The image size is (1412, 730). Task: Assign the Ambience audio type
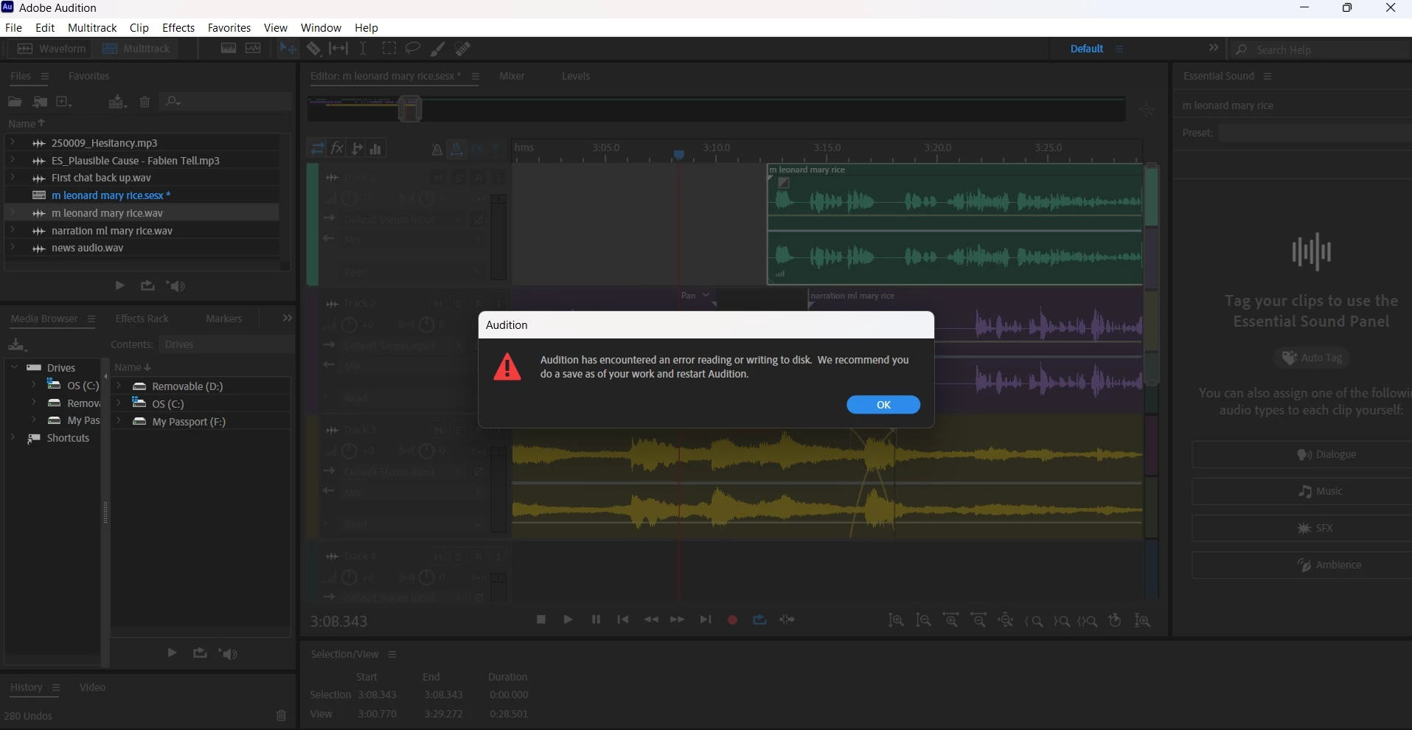(1303, 565)
